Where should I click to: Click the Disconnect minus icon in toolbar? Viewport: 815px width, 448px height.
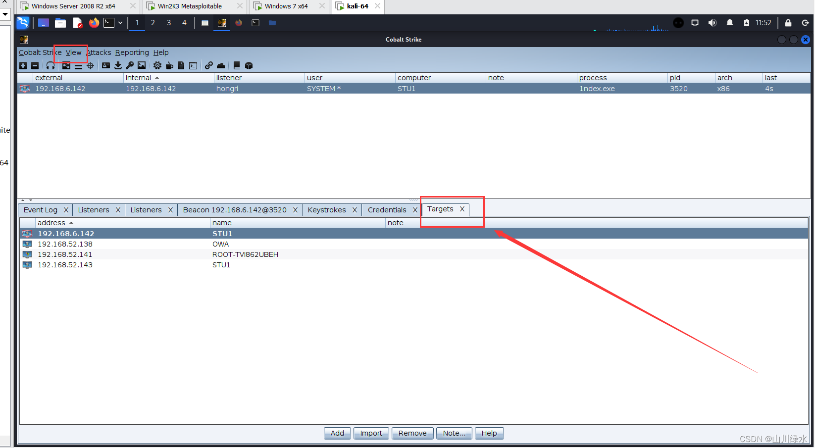pyautogui.click(x=35, y=65)
